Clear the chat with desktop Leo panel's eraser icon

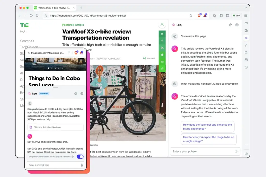[x=231, y=25]
